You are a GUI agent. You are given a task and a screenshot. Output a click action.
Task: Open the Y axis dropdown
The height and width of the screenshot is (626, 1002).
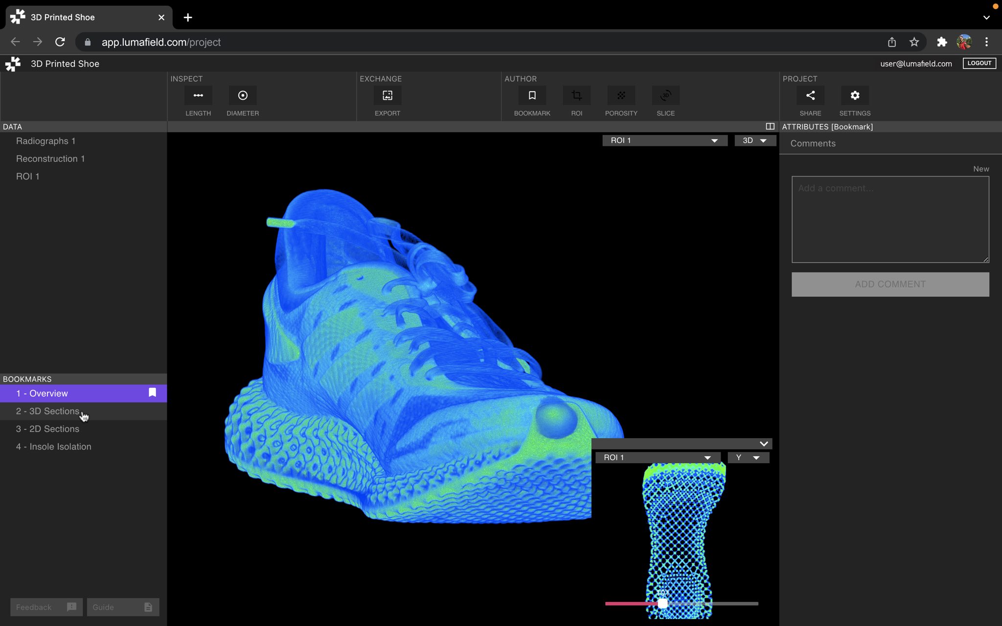(x=748, y=458)
